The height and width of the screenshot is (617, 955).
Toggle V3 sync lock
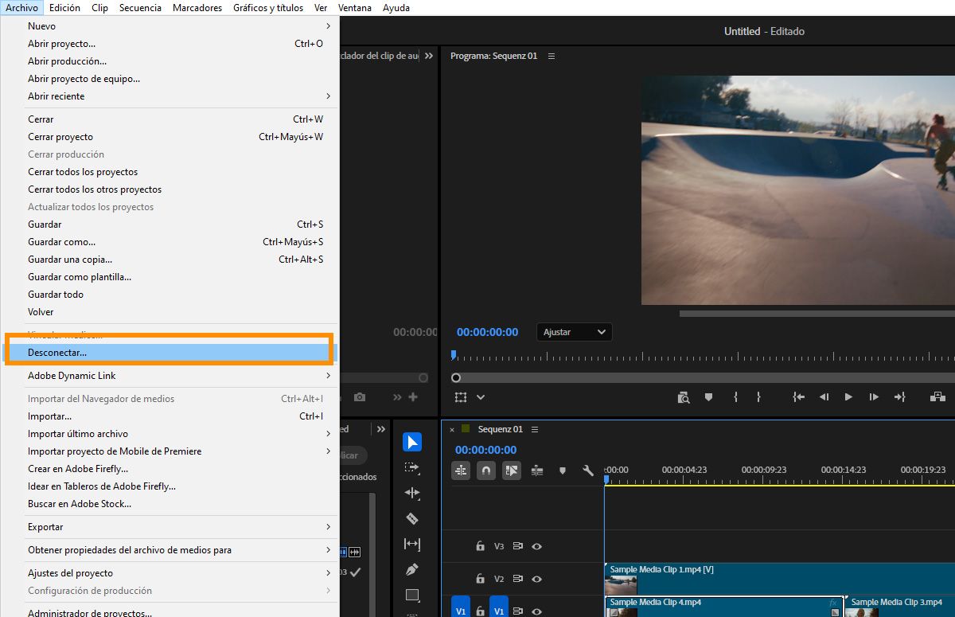pos(517,546)
